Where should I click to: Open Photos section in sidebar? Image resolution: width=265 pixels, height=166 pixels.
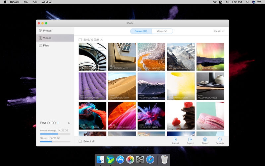pos(47,31)
